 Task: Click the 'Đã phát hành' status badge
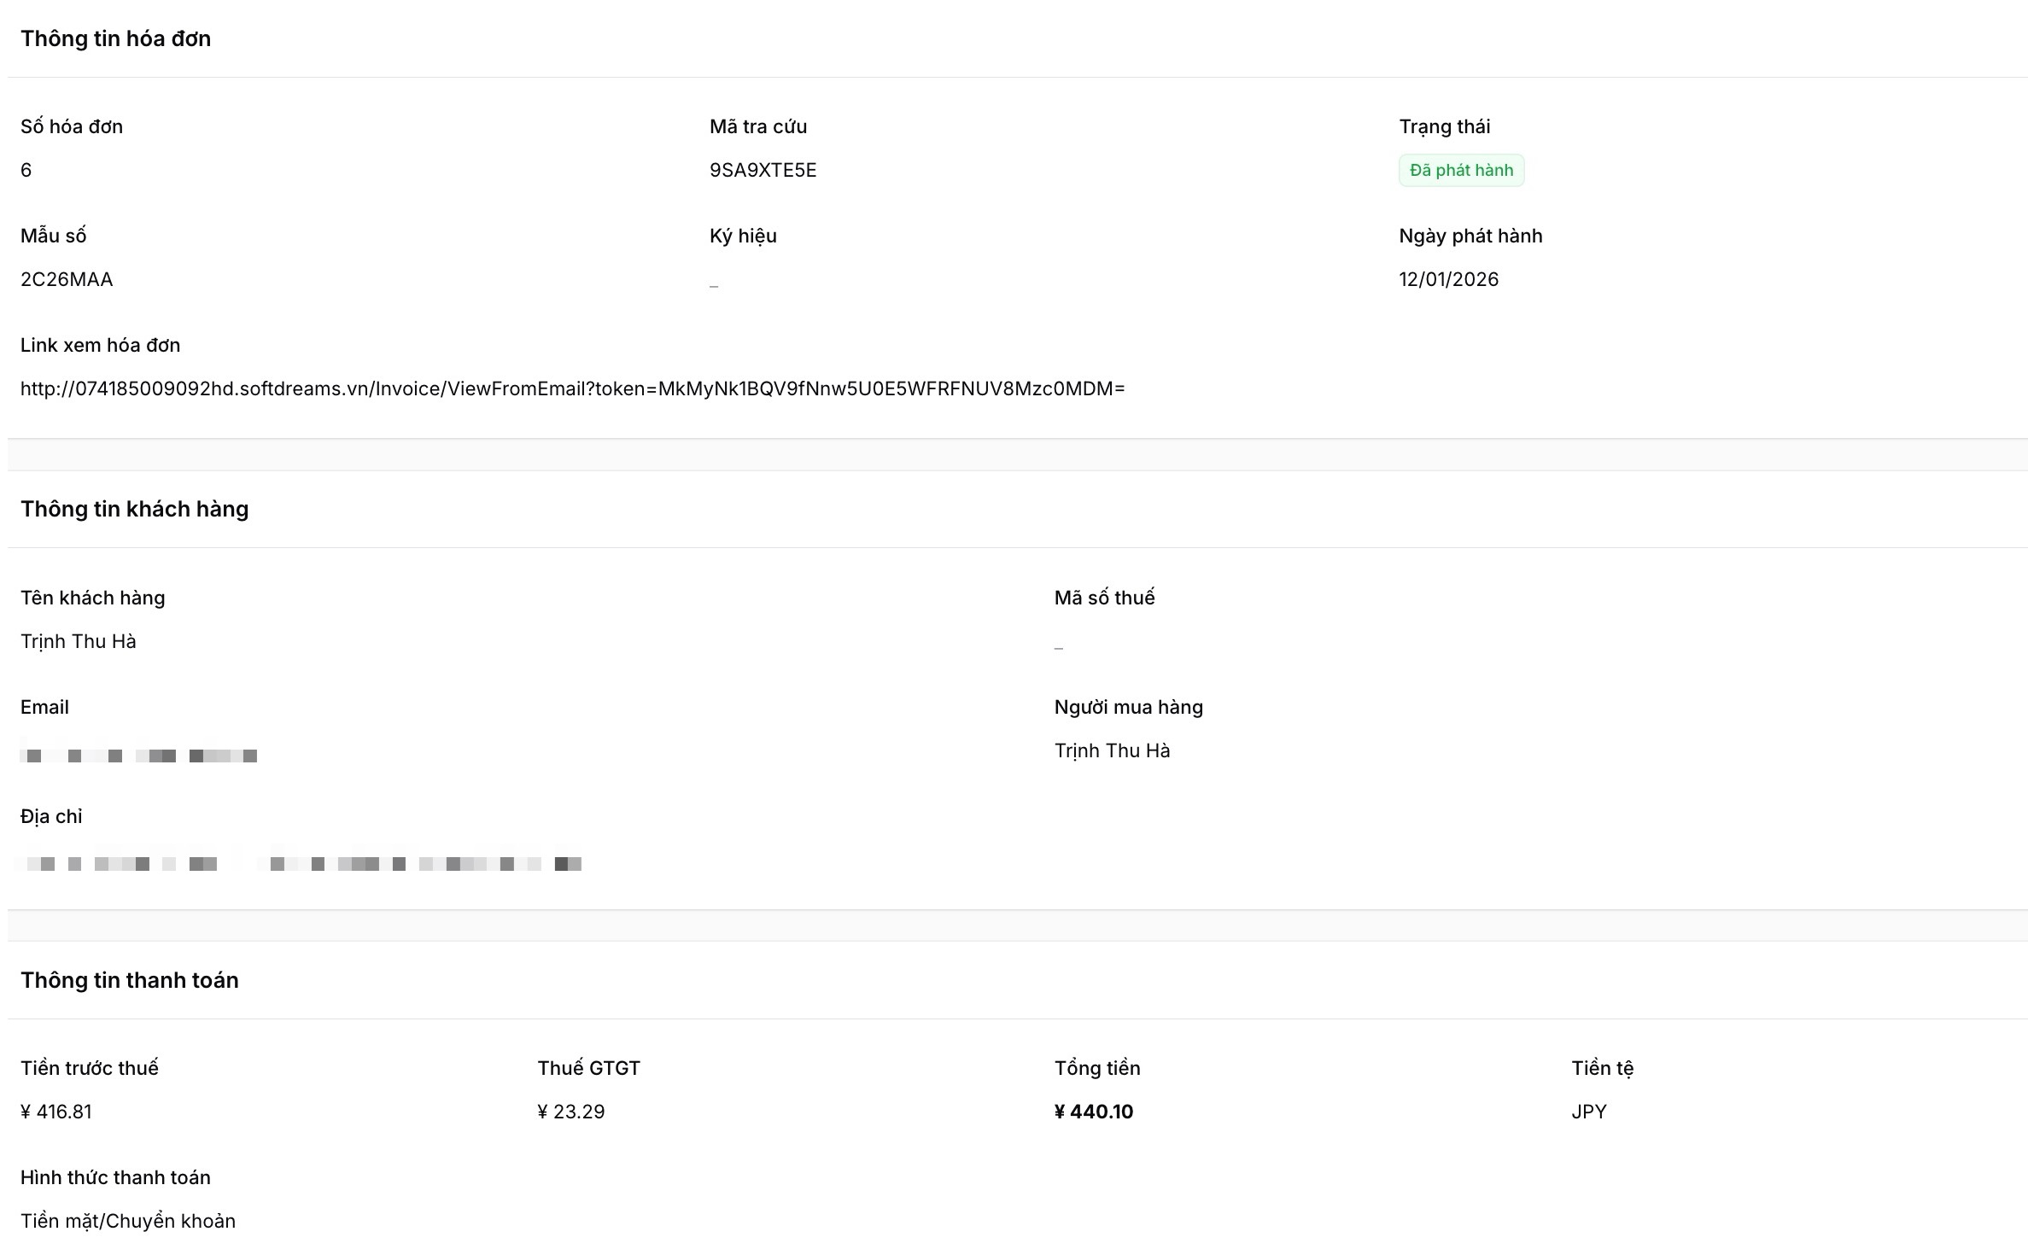click(x=1461, y=171)
